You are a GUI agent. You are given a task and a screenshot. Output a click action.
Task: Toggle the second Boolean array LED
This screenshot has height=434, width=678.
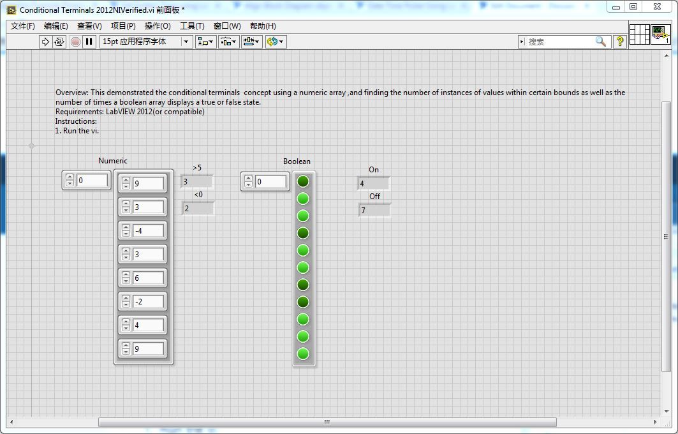[x=303, y=198]
